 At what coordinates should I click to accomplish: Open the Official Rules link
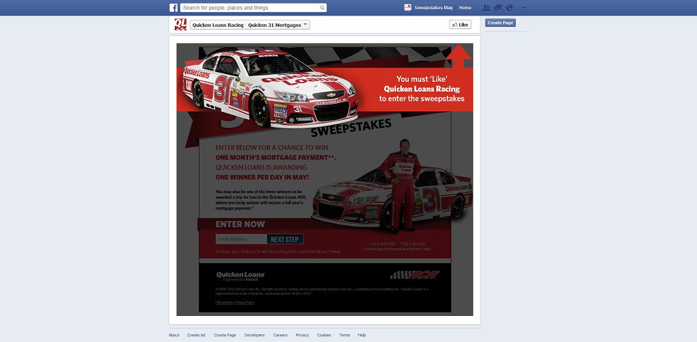pyautogui.click(x=225, y=303)
